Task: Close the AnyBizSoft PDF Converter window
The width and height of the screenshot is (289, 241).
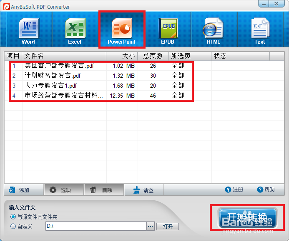Action: (276, 4)
